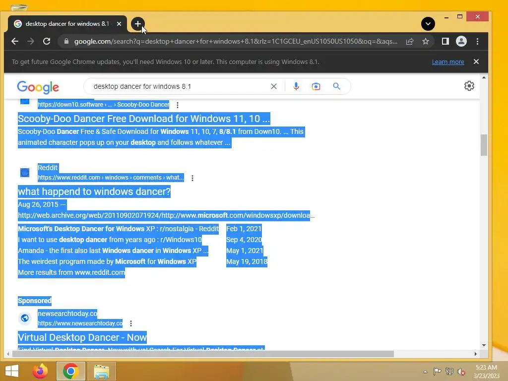This screenshot has width=508, height=381.
Task: Open more options for newsearchtoday ad
Action: (x=131, y=323)
